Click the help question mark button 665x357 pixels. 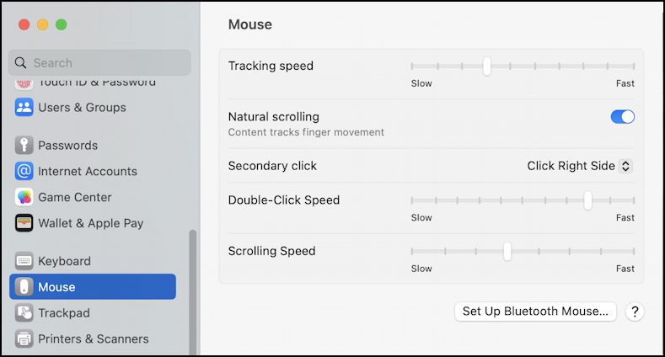(x=635, y=312)
